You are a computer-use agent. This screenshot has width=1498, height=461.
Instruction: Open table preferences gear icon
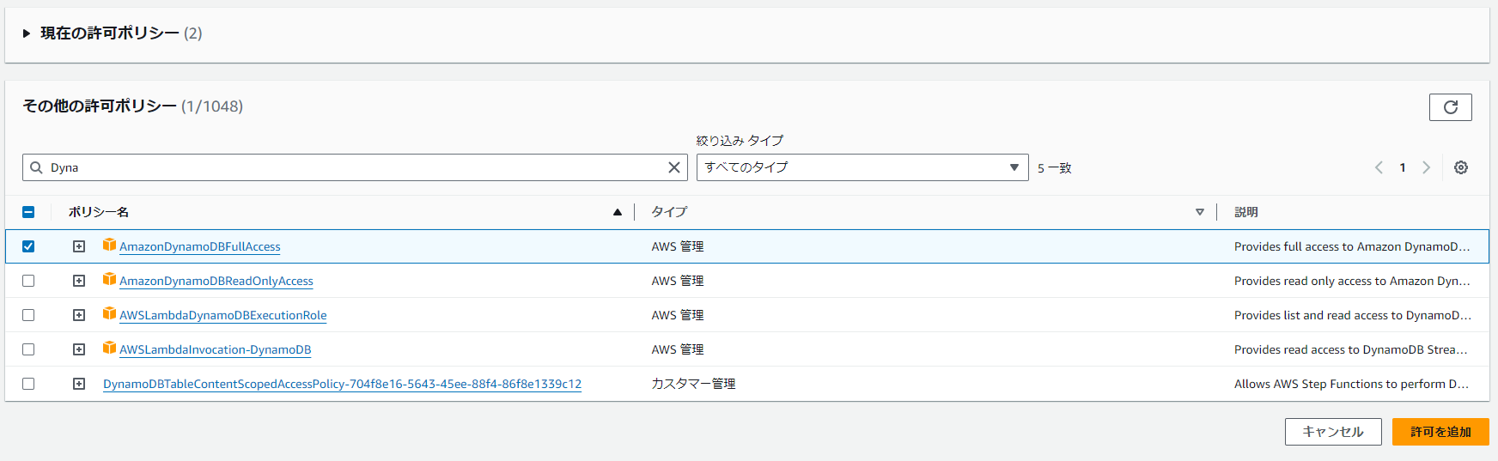pyautogui.click(x=1460, y=167)
